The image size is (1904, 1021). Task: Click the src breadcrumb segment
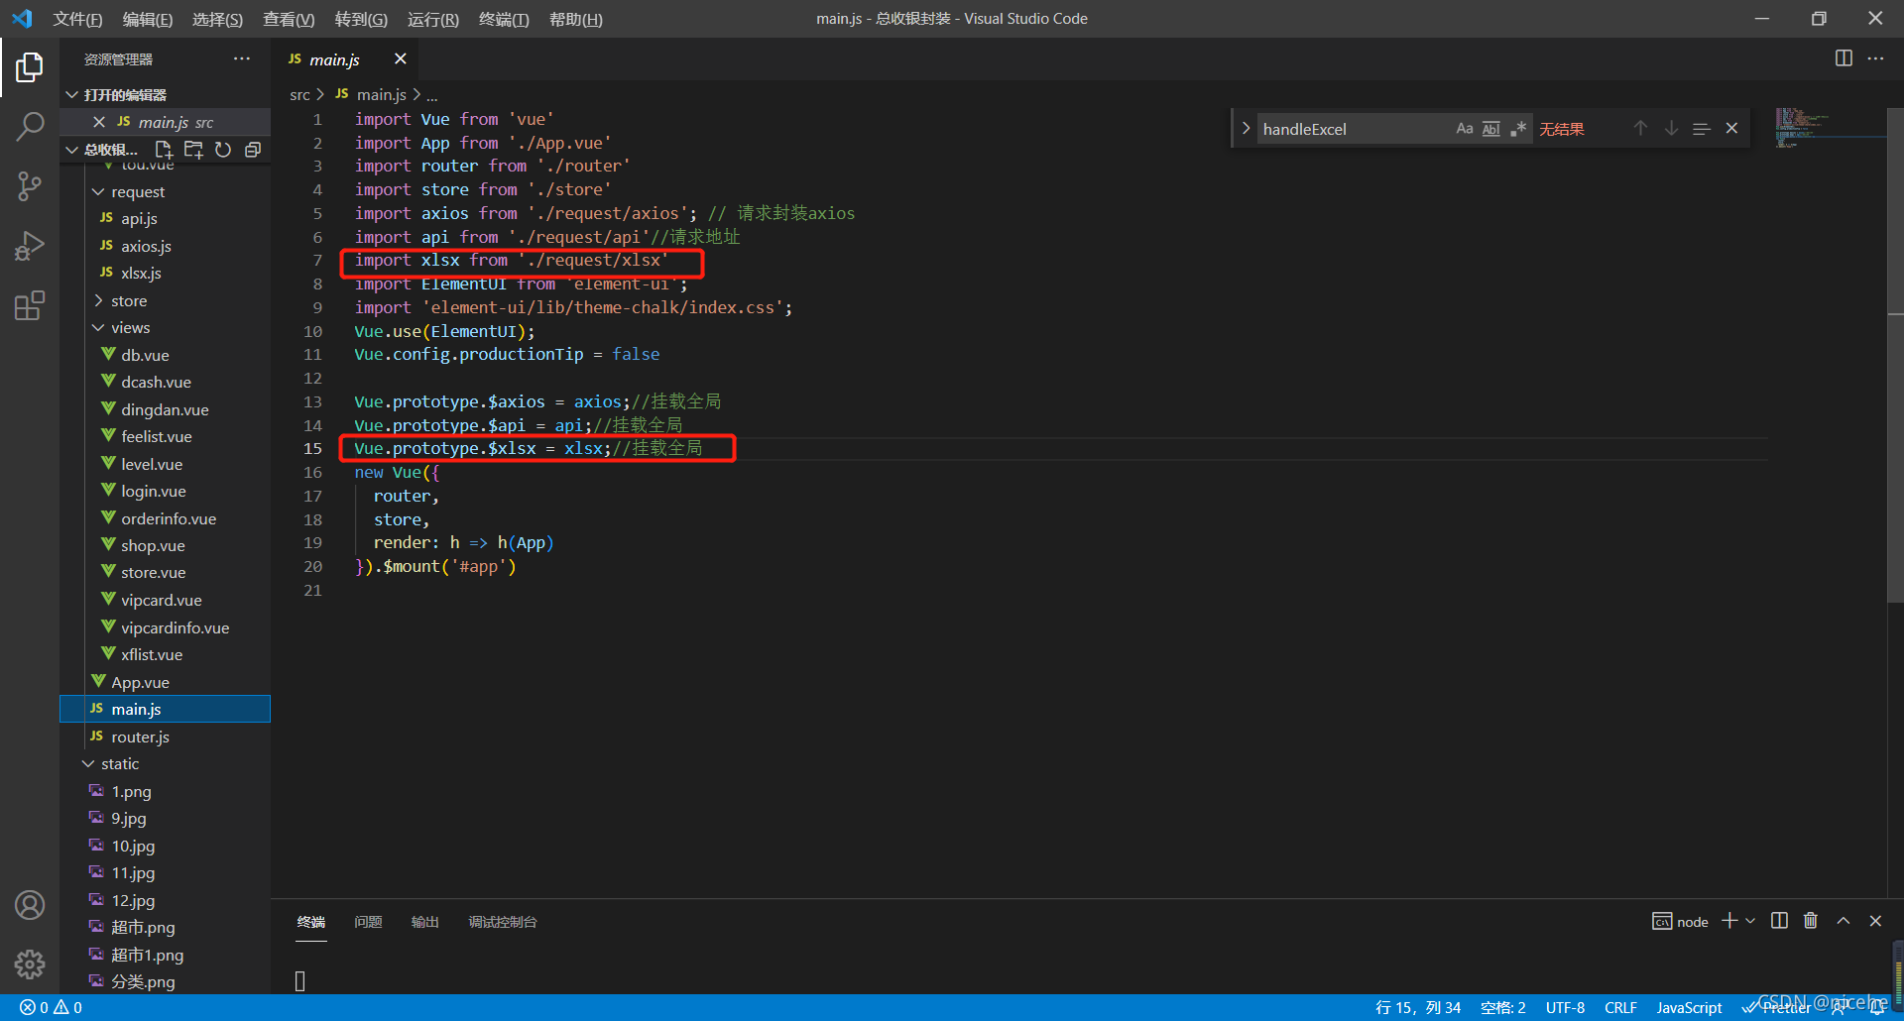point(299,94)
